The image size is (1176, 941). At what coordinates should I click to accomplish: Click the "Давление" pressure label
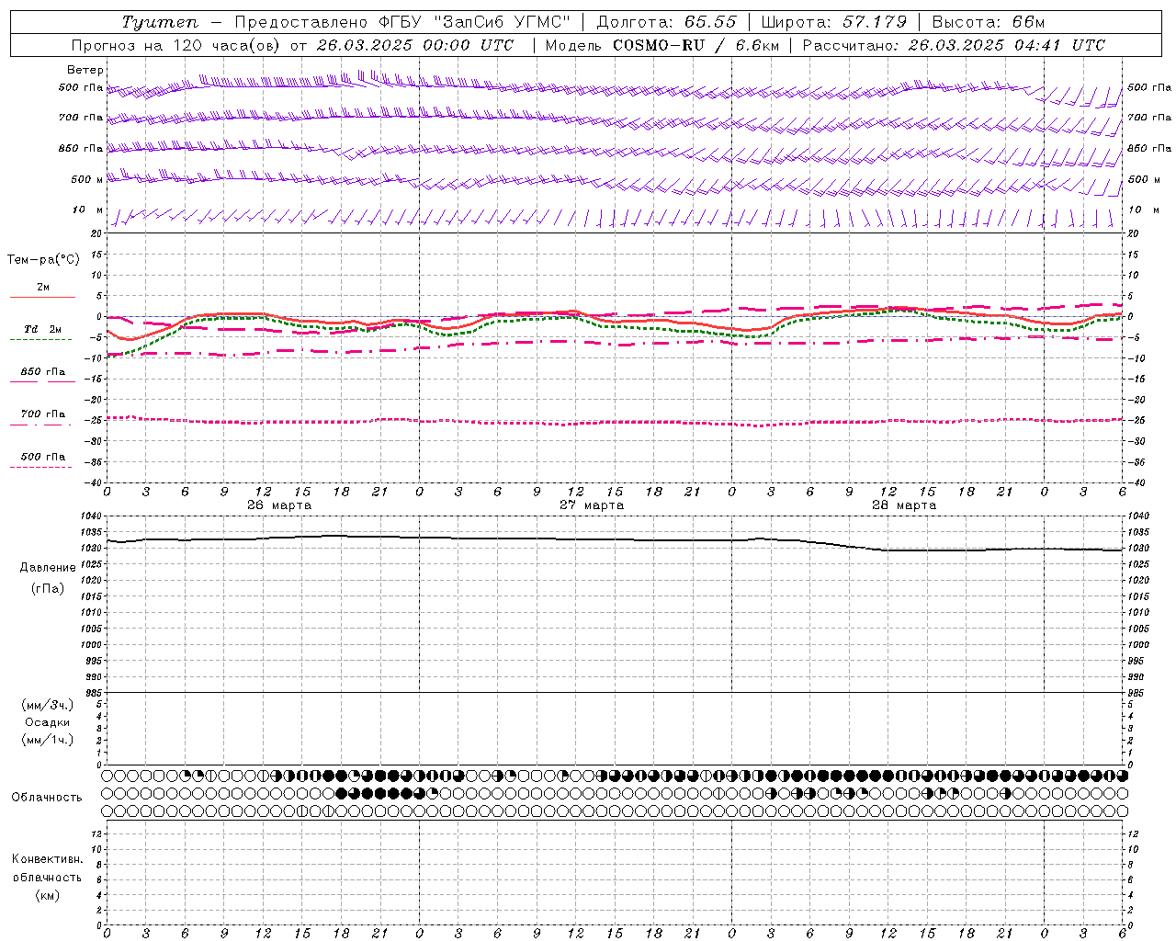(48, 568)
